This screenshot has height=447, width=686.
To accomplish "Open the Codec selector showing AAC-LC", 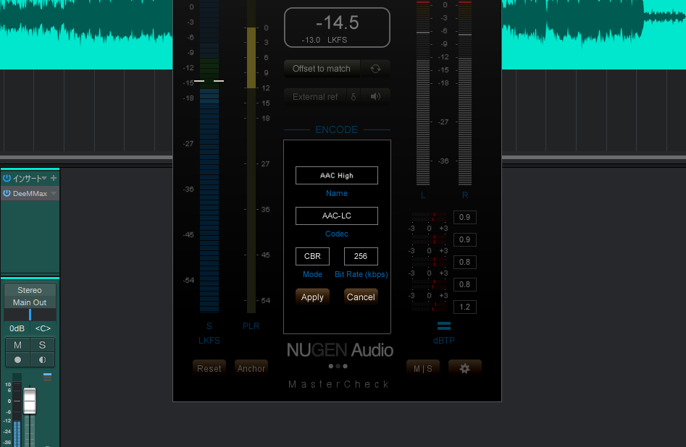I will pos(336,216).
